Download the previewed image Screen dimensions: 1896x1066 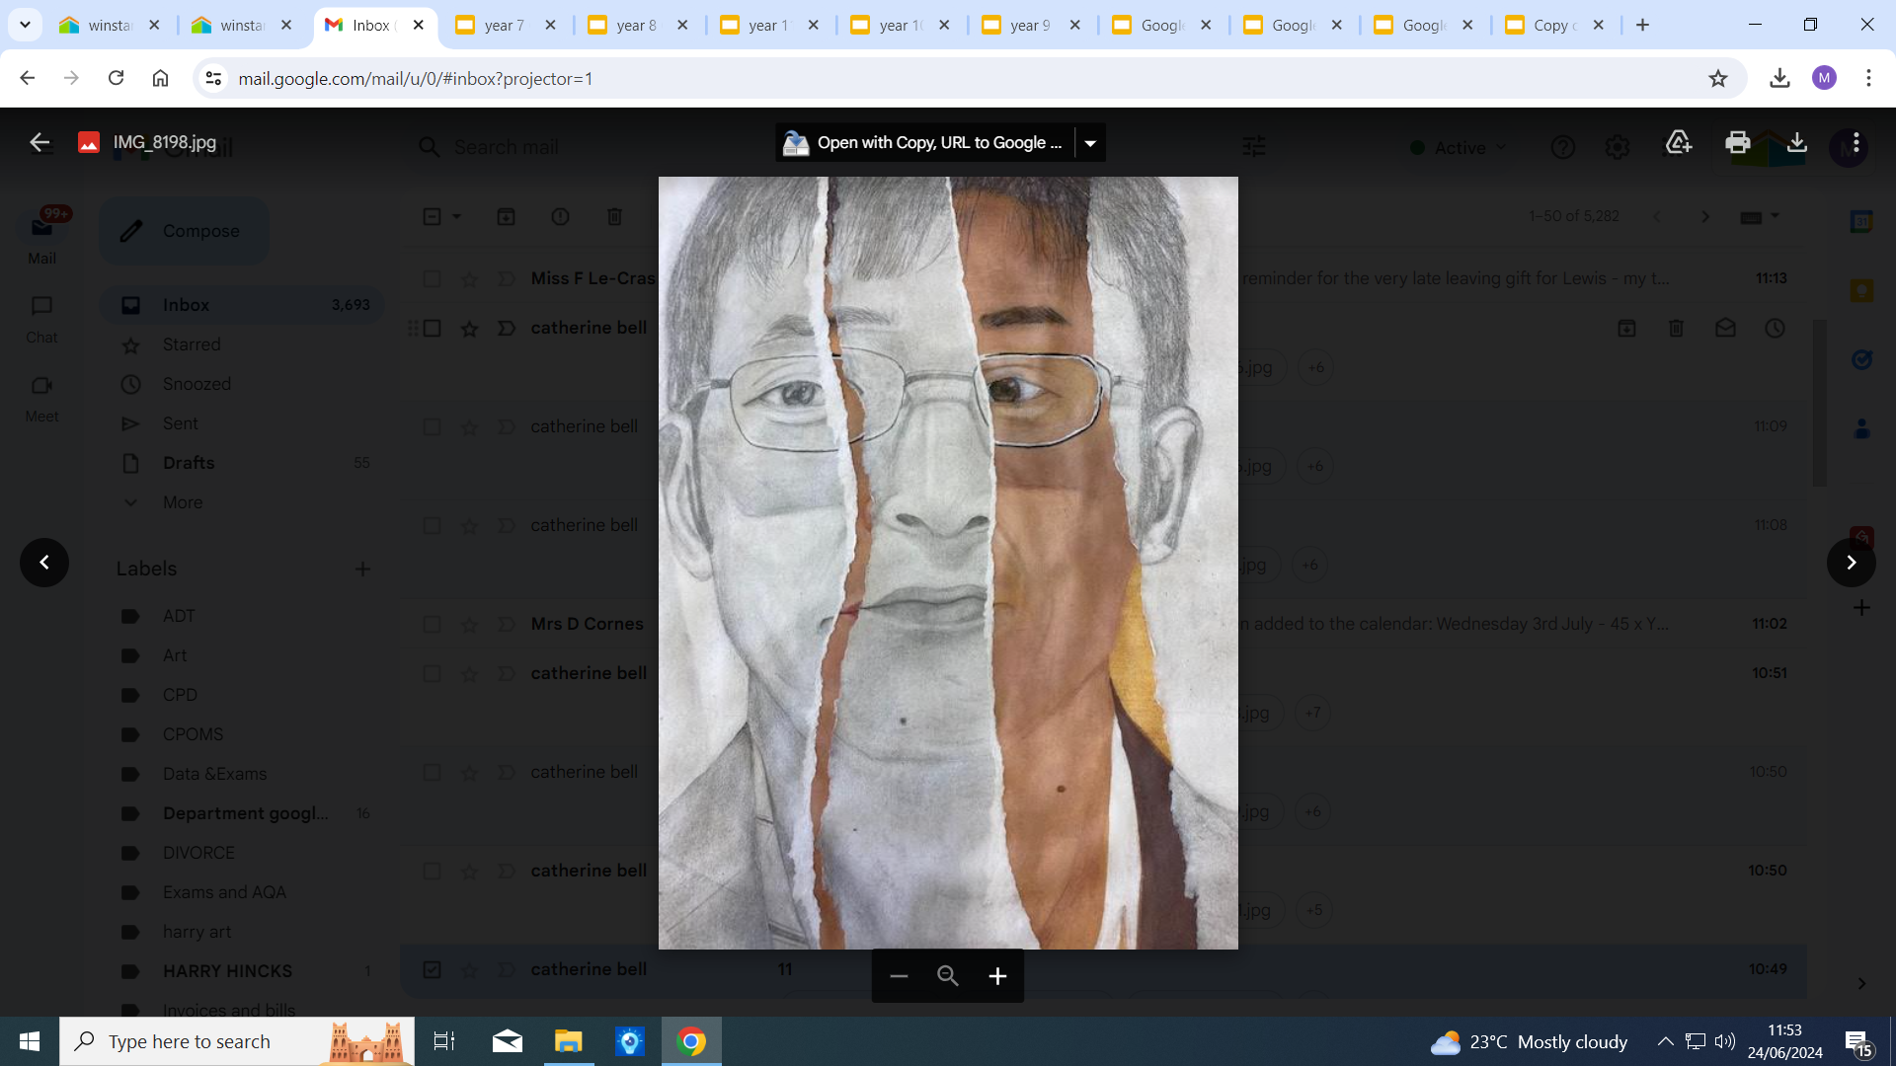tap(1797, 143)
